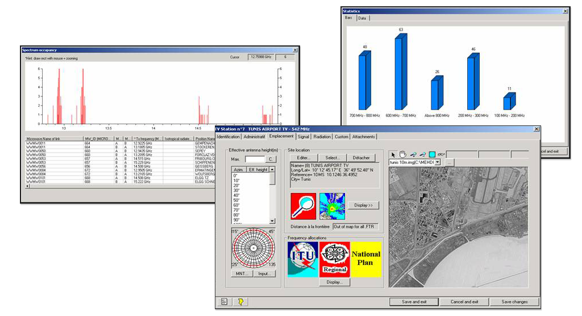Click the Eff. height column header
This screenshot has width=582, height=316.
coord(258,170)
